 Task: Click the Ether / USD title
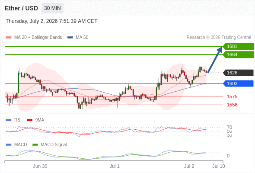point(21,8)
